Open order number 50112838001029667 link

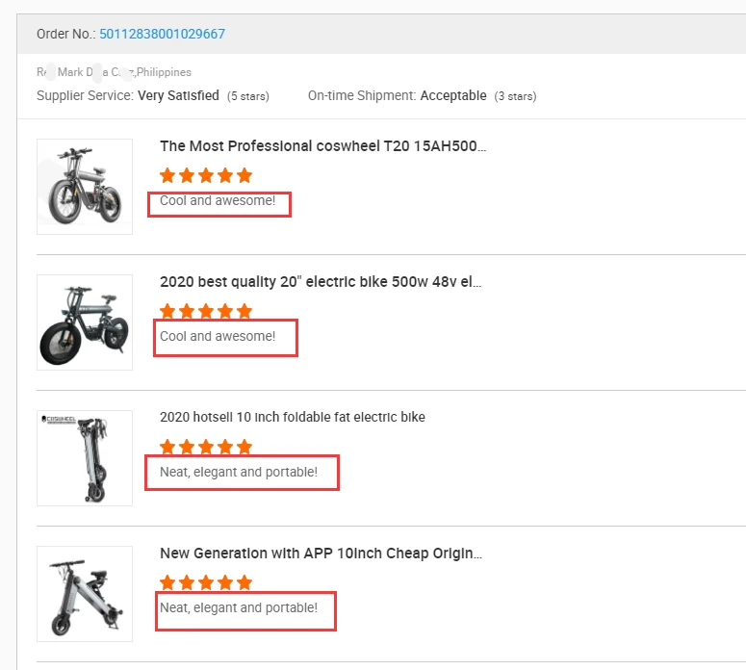pos(162,35)
